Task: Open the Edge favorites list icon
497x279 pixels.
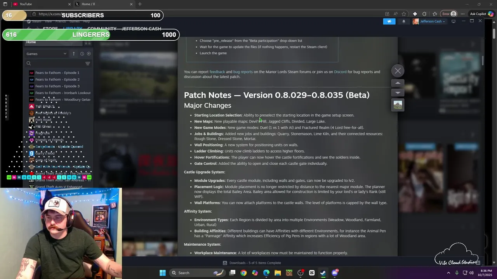Action: click(x=434, y=14)
